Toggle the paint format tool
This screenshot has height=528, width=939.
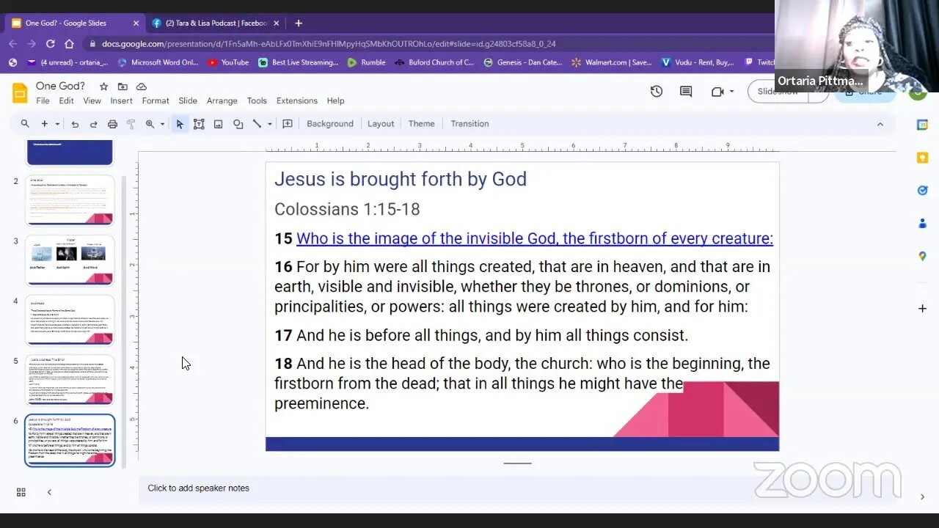[x=131, y=124]
